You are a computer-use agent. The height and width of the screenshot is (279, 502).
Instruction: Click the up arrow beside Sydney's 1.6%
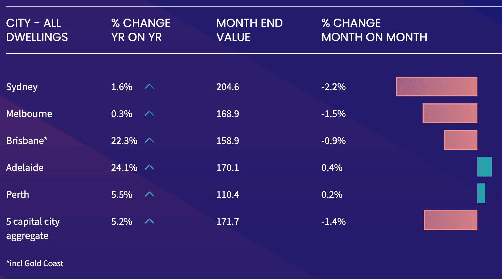pyautogui.click(x=149, y=87)
